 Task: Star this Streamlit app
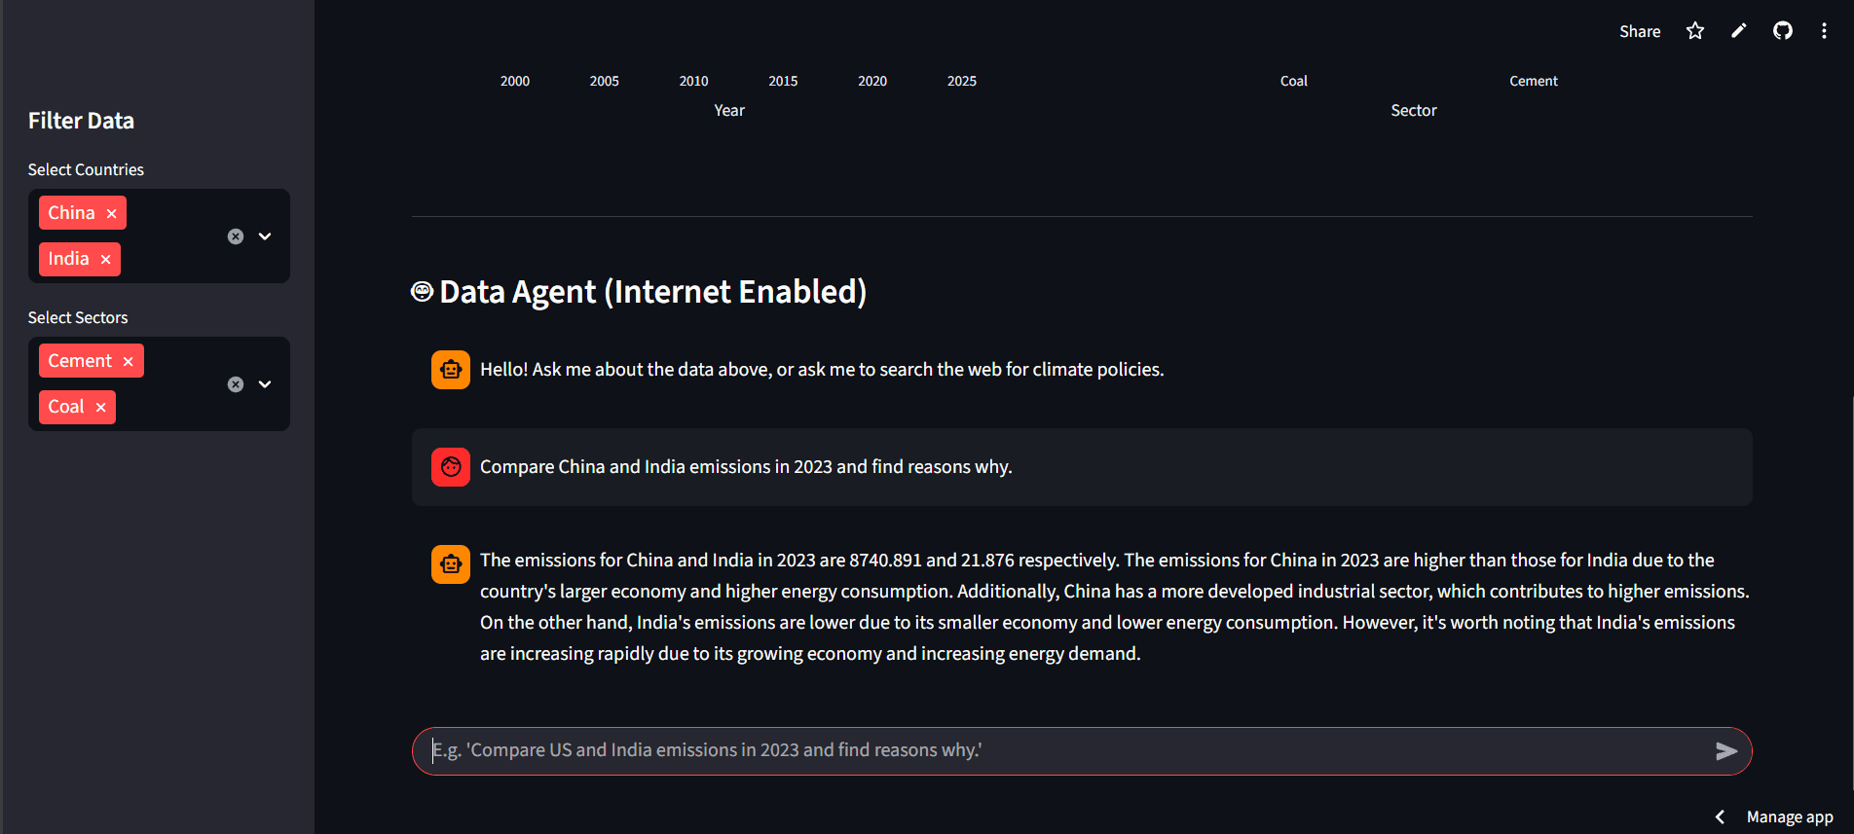[x=1695, y=30]
